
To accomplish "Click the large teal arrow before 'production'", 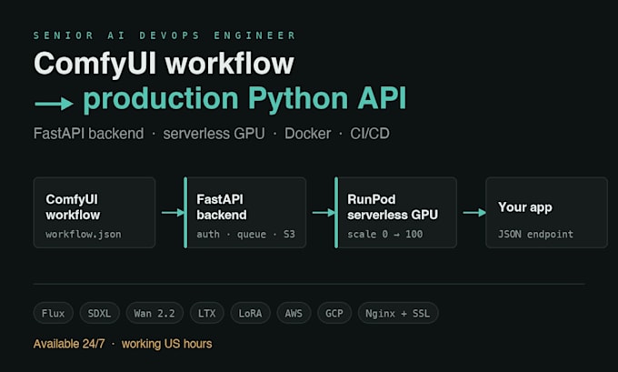I will coord(54,104).
